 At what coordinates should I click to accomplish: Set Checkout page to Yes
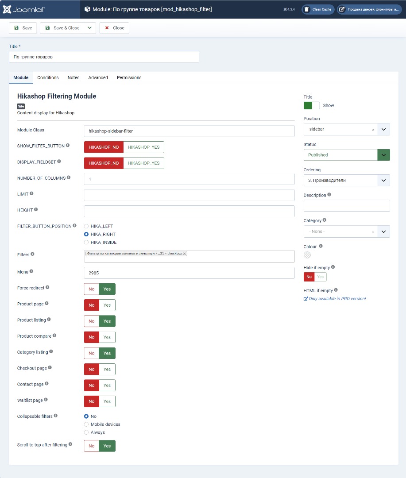pos(107,369)
